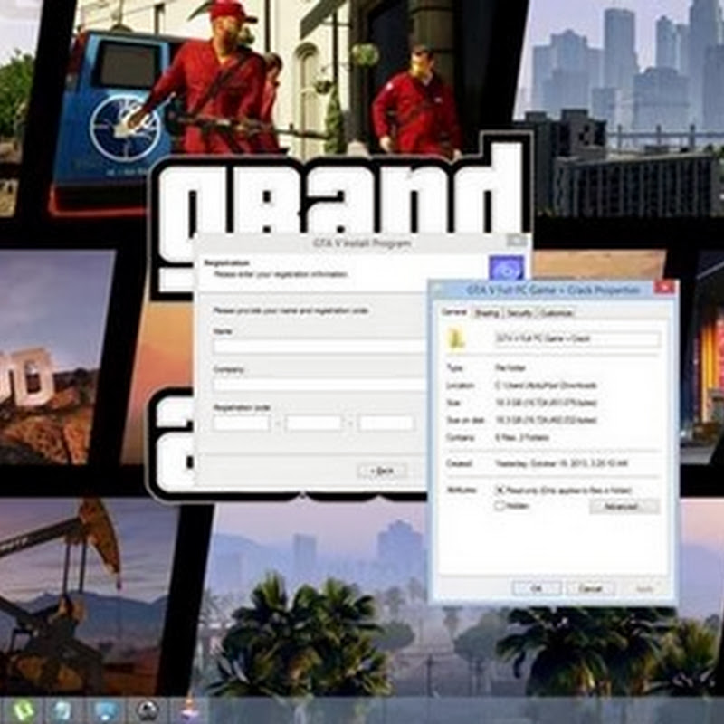Open the green uTorrent icon in the taskbar
724x724 pixels.
[x=22, y=711]
